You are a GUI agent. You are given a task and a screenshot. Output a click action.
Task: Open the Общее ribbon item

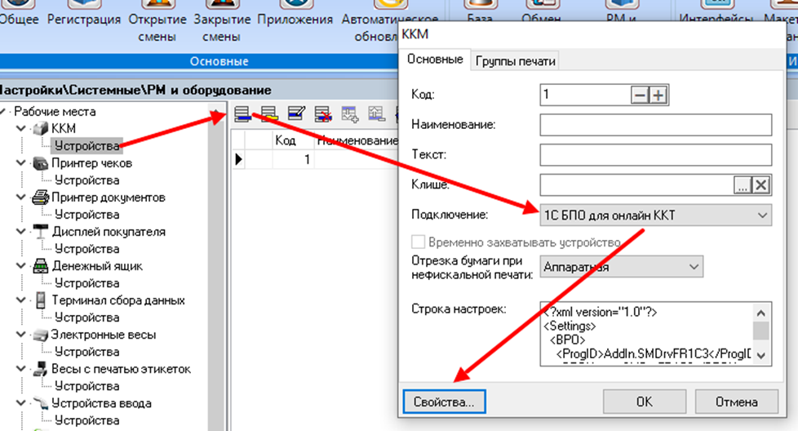19,20
